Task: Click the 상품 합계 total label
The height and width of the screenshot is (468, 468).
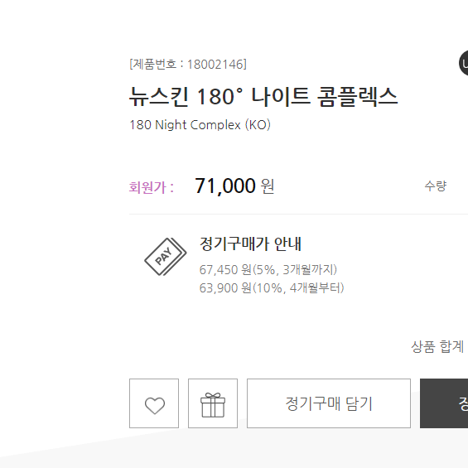Action: click(437, 346)
